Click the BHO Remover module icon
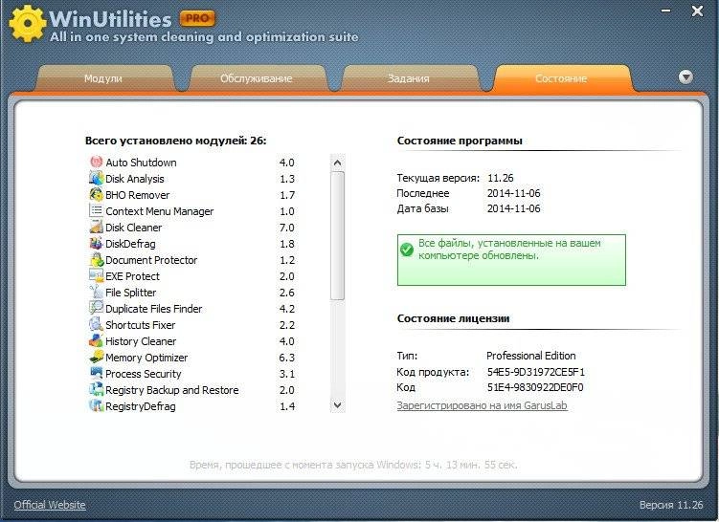This screenshot has height=522, width=719. pos(96,195)
